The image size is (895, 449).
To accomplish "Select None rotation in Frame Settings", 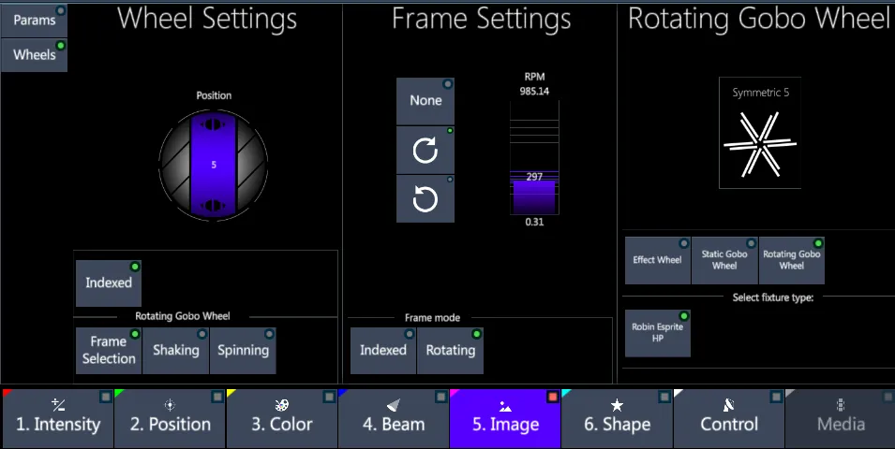I will coord(425,101).
